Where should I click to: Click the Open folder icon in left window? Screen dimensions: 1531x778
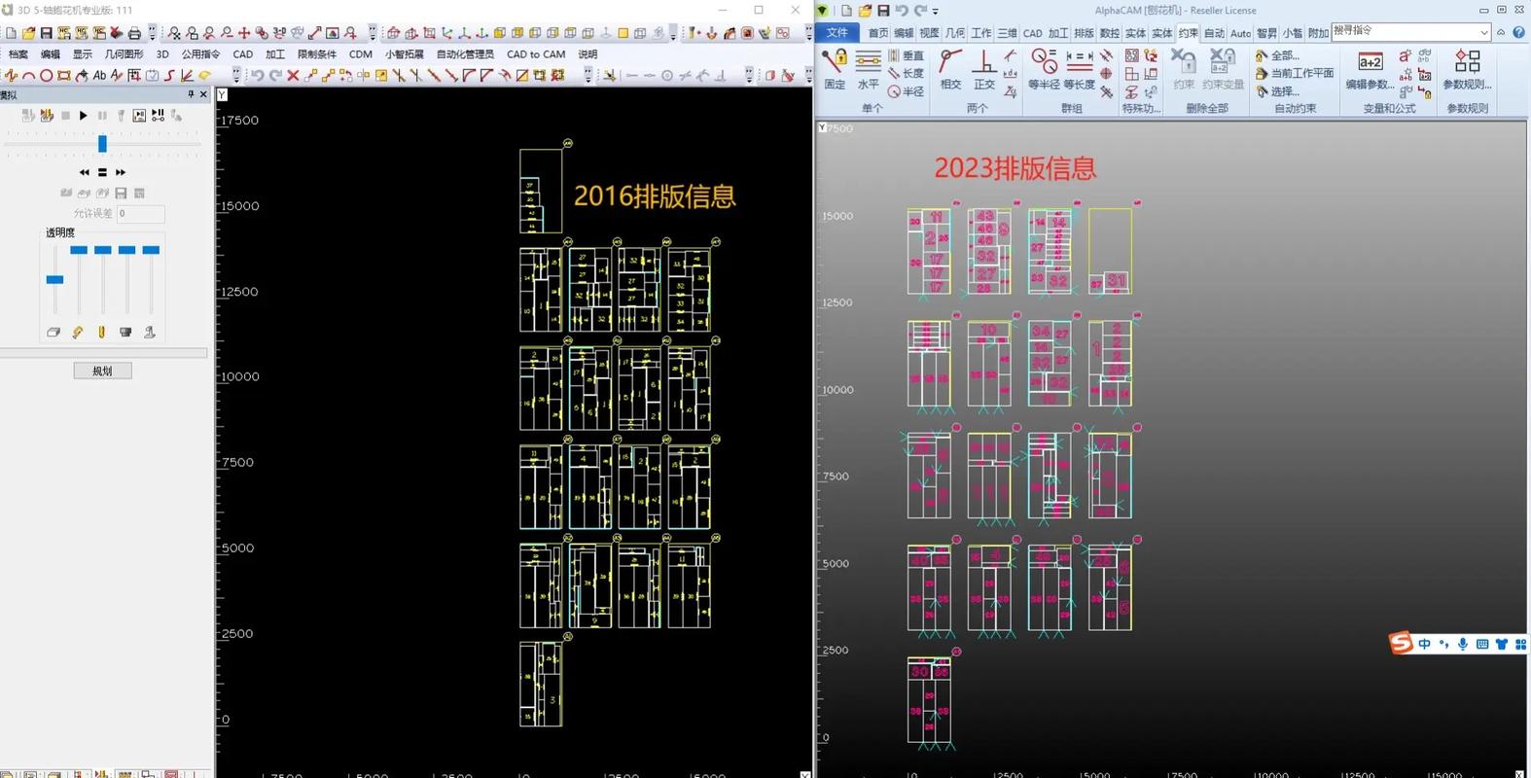click(28, 33)
